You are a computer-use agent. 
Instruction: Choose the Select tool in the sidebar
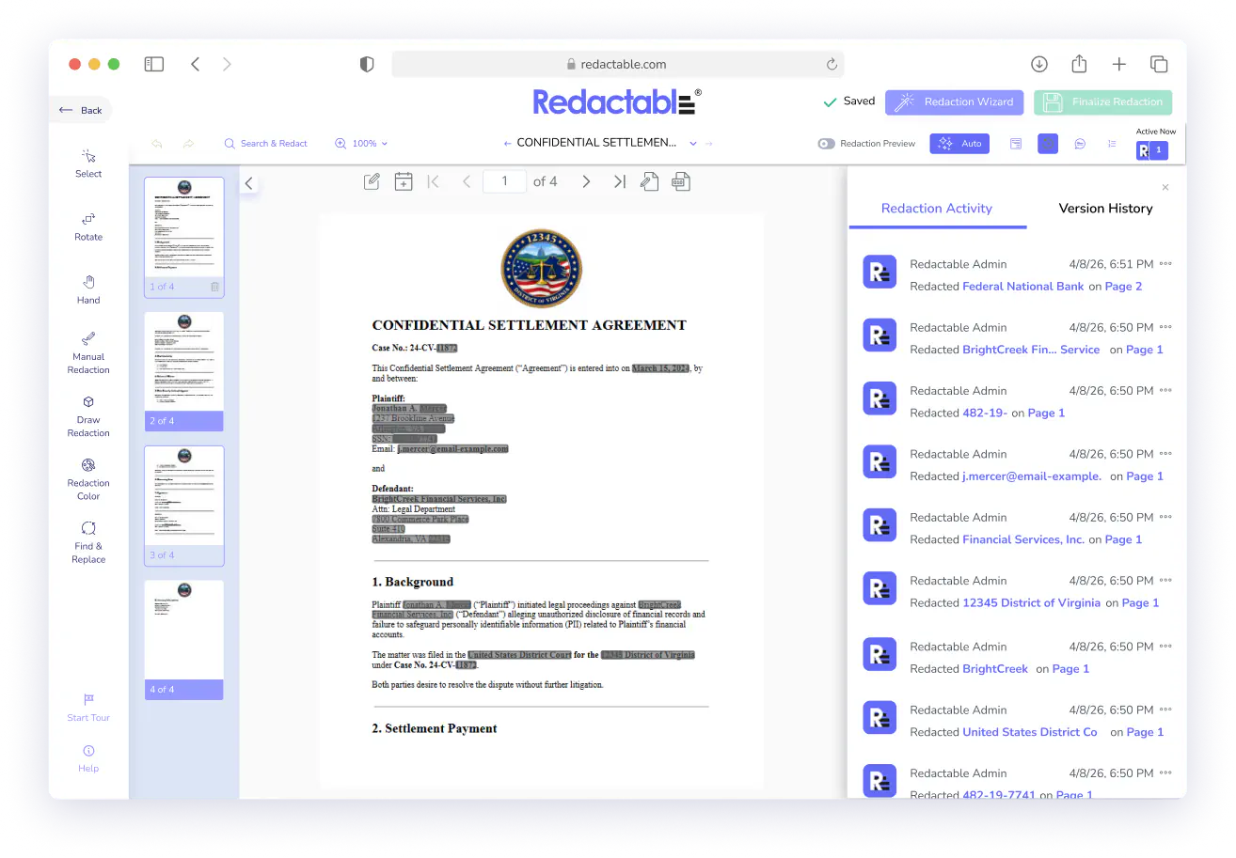(x=88, y=163)
